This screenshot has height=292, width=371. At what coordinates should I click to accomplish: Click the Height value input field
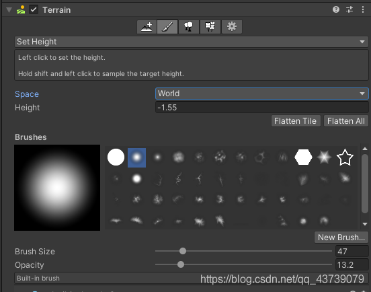pos(262,108)
